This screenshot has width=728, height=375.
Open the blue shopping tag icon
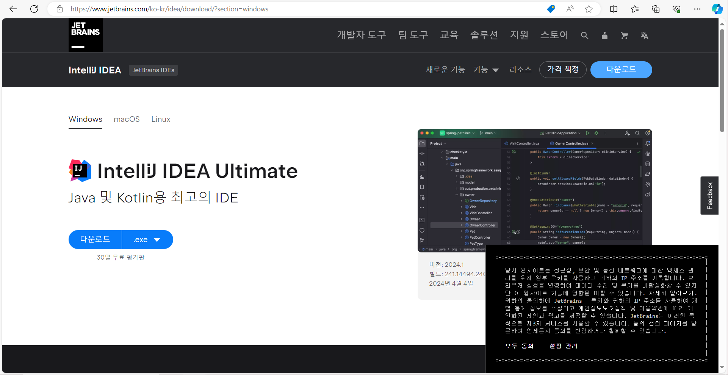point(551,9)
